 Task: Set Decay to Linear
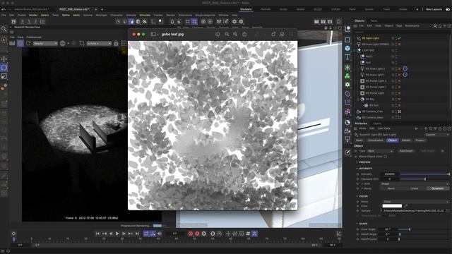[415, 188]
